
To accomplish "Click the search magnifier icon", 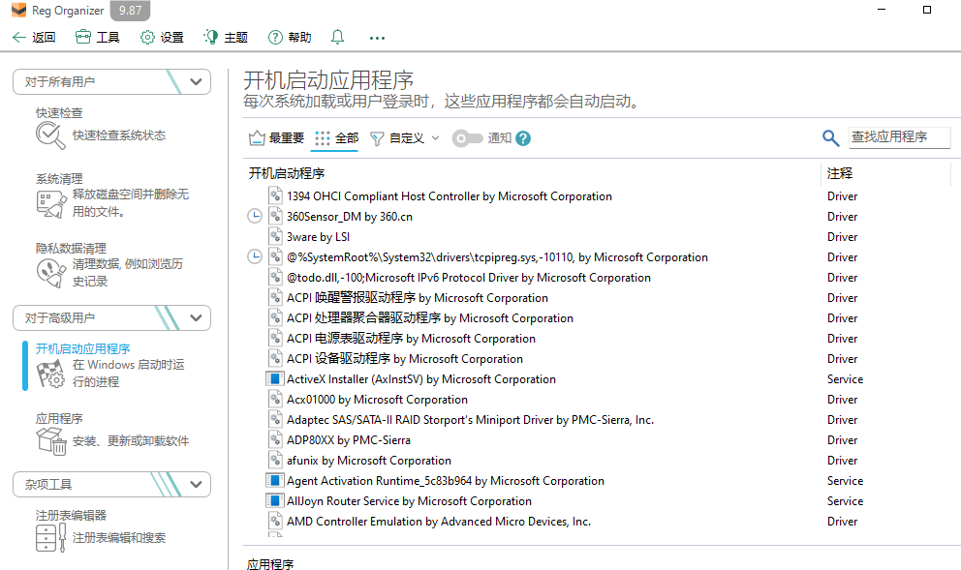I will [830, 138].
